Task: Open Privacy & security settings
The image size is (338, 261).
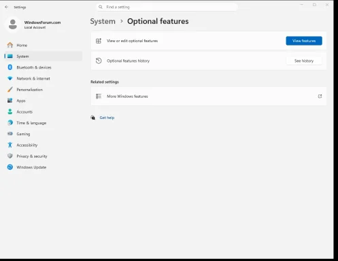Action: [43, 156]
